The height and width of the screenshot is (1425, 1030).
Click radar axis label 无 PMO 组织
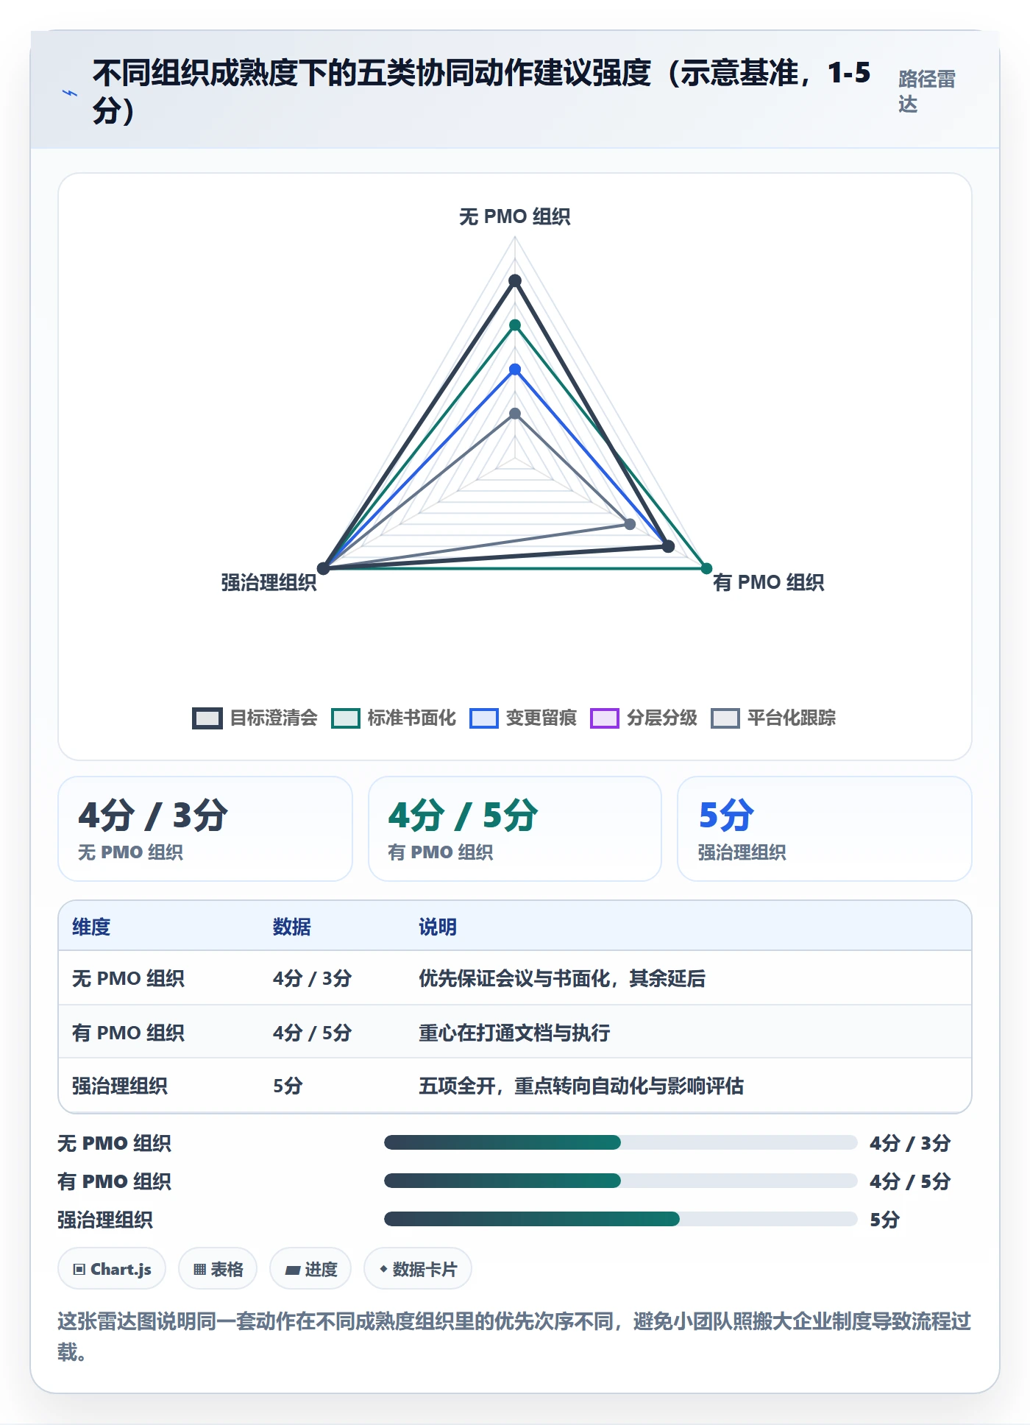click(515, 216)
